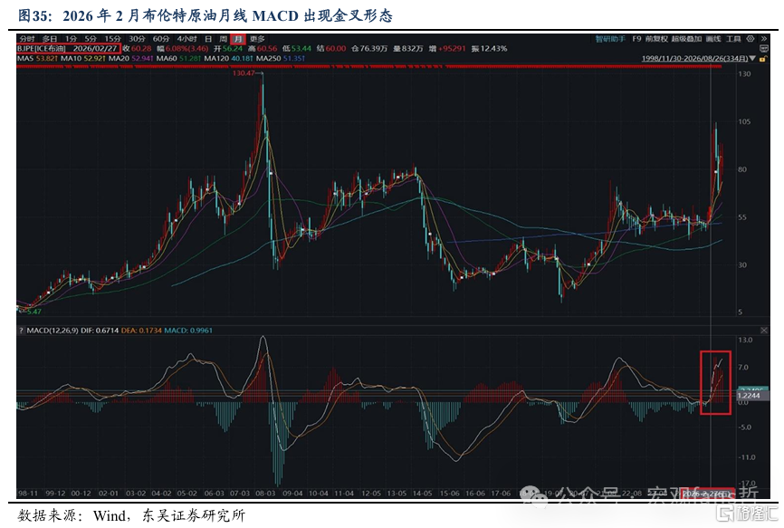Viewport: 784px width, 528px height.
Task: Click the 结 60.00 settlement value
Action: tap(331, 49)
